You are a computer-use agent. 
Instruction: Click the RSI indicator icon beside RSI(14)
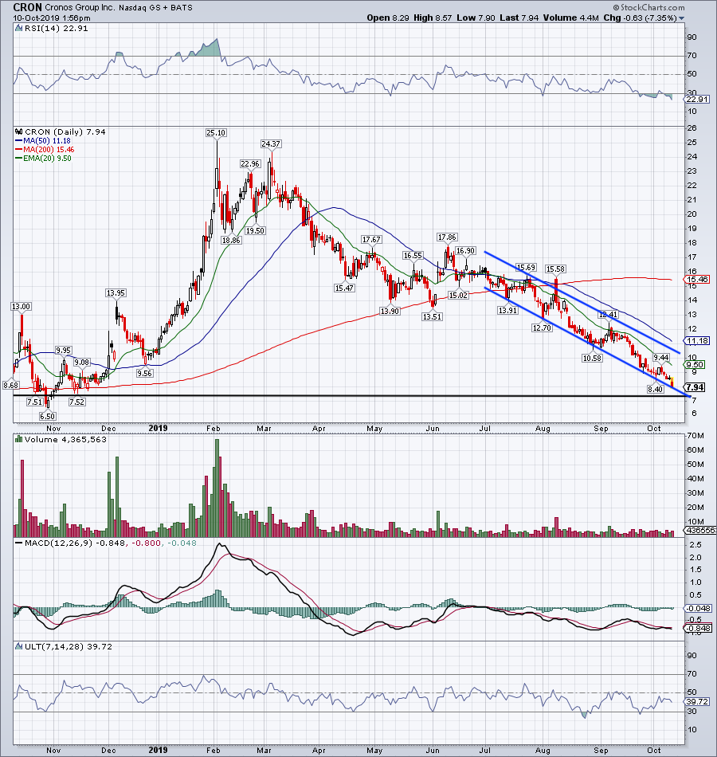pyautogui.click(x=19, y=29)
